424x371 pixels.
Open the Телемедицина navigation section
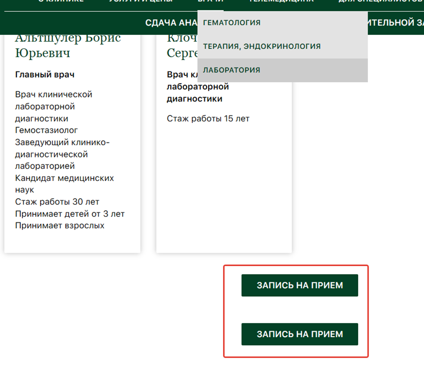(281, 2)
